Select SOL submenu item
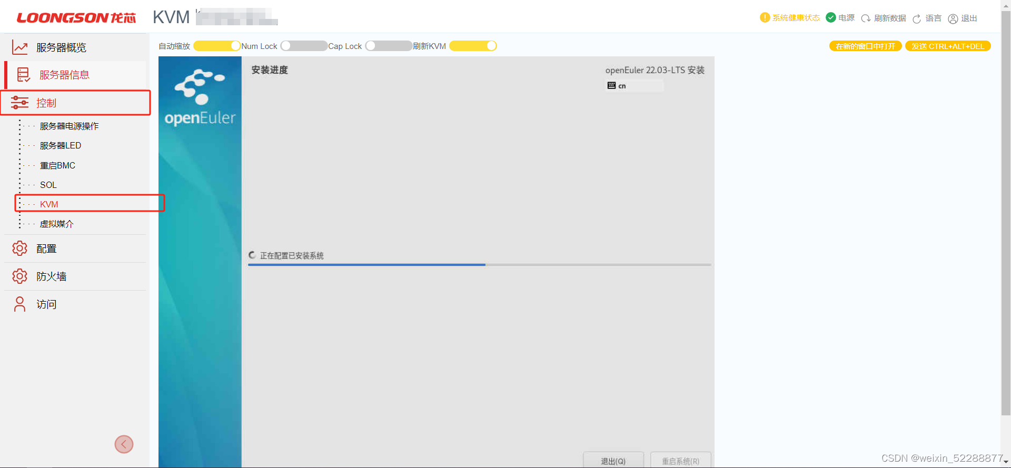 pyautogui.click(x=48, y=185)
